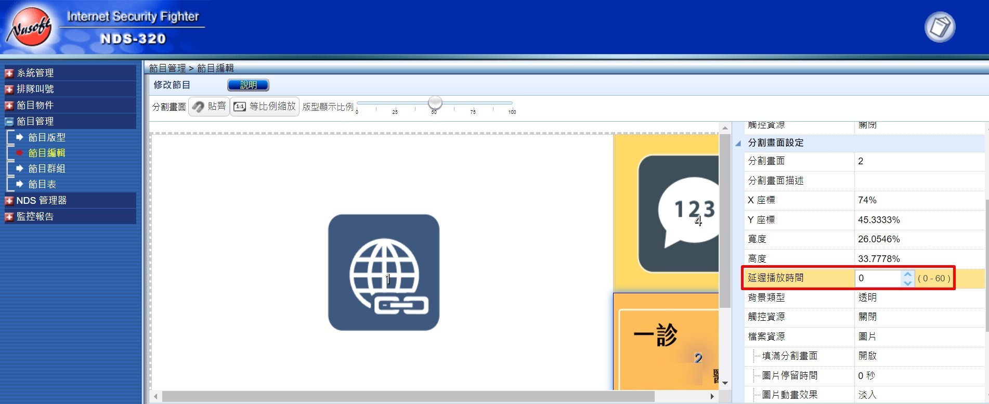This screenshot has height=404, width=989.
Task: Click the globe link icon on the canvas
Action: (384, 272)
